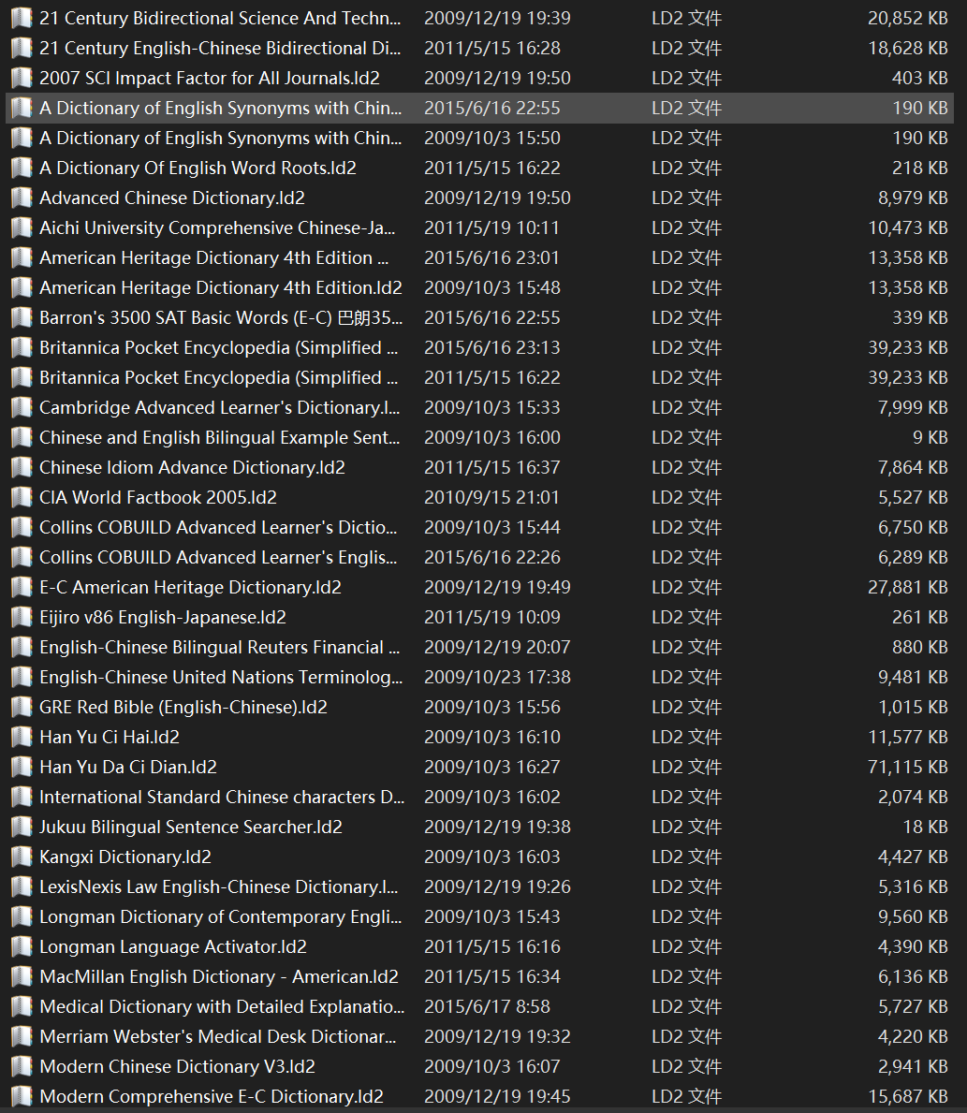This screenshot has width=967, height=1113.
Task: Click the size value 1,015 KB
Action: 913,707
